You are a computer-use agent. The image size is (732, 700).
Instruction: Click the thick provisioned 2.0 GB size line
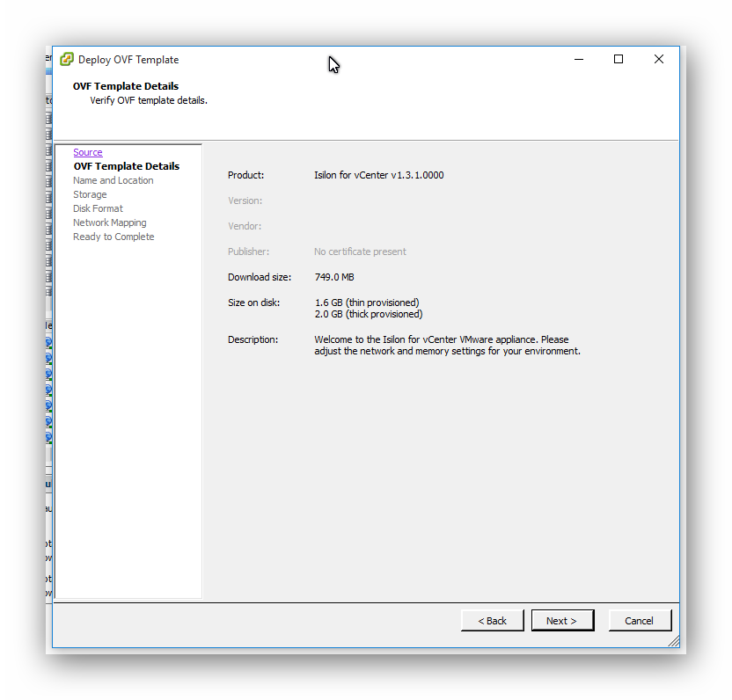click(x=368, y=314)
